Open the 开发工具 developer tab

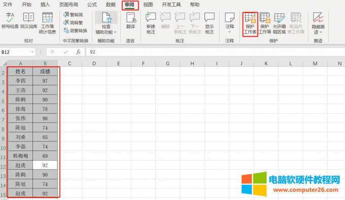coord(171,5)
